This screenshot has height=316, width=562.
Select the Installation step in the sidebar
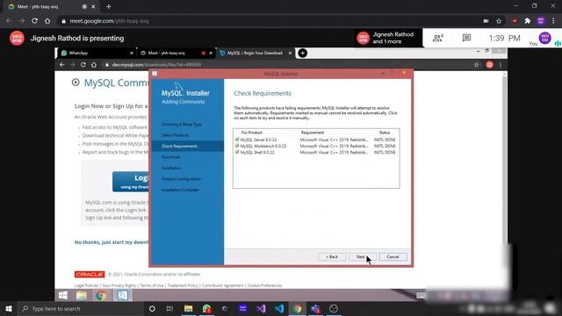click(x=171, y=168)
